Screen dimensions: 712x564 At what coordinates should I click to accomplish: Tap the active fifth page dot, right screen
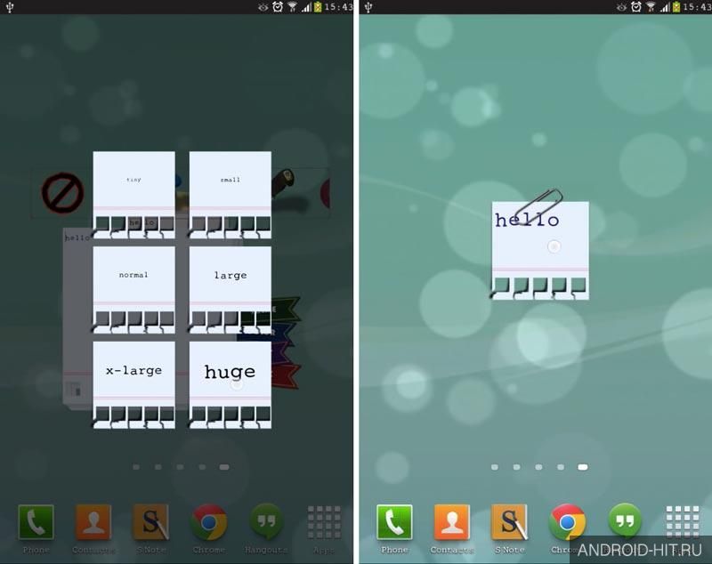click(x=583, y=467)
